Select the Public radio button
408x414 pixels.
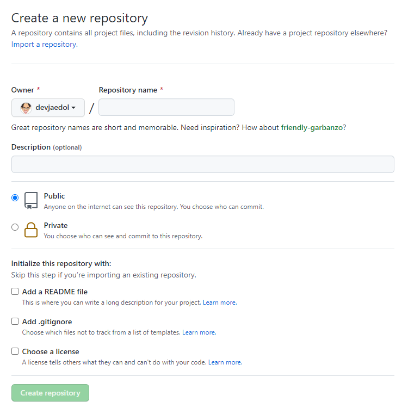[x=15, y=198]
